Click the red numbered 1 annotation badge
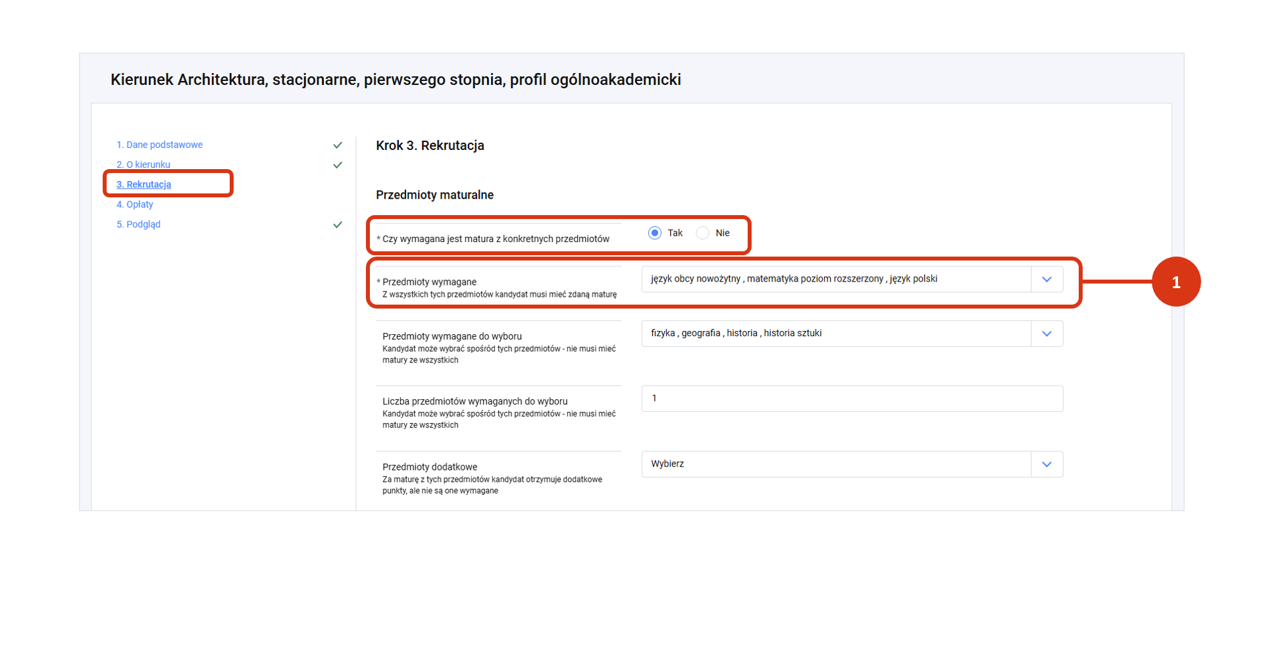This screenshot has width=1263, height=650. [1175, 282]
